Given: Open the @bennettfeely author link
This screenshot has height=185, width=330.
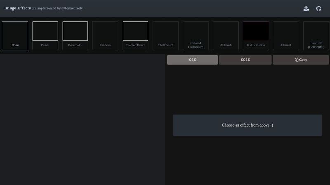Looking at the screenshot, I should click(72, 8).
